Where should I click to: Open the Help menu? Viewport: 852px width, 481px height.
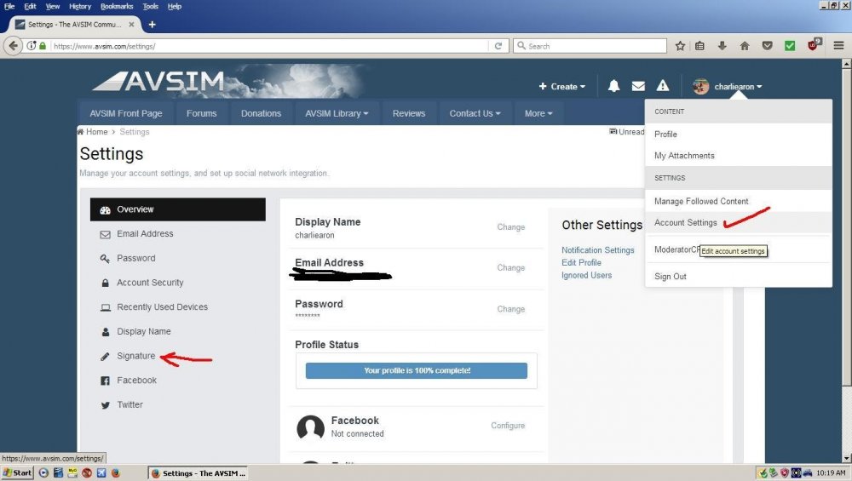click(x=175, y=7)
